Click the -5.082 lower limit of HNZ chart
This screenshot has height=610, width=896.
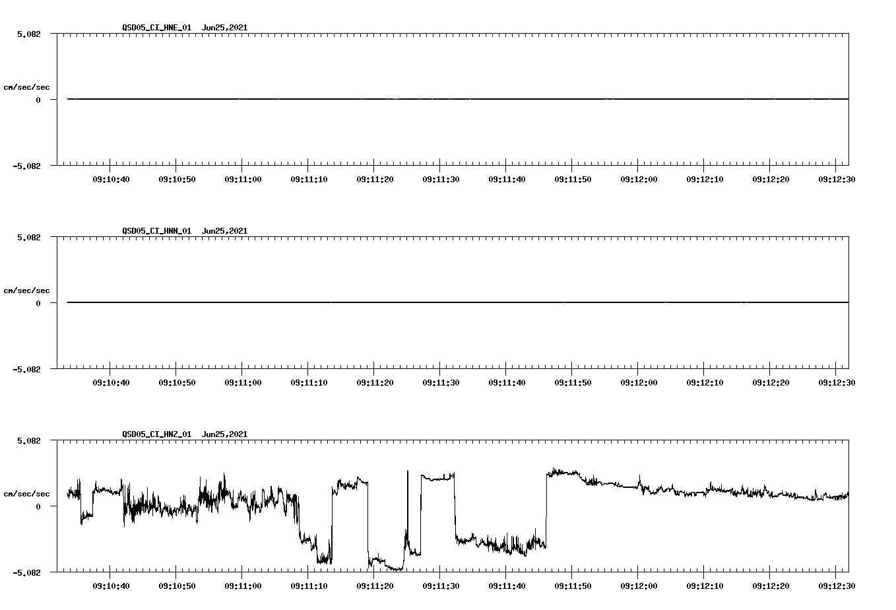click(26, 573)
